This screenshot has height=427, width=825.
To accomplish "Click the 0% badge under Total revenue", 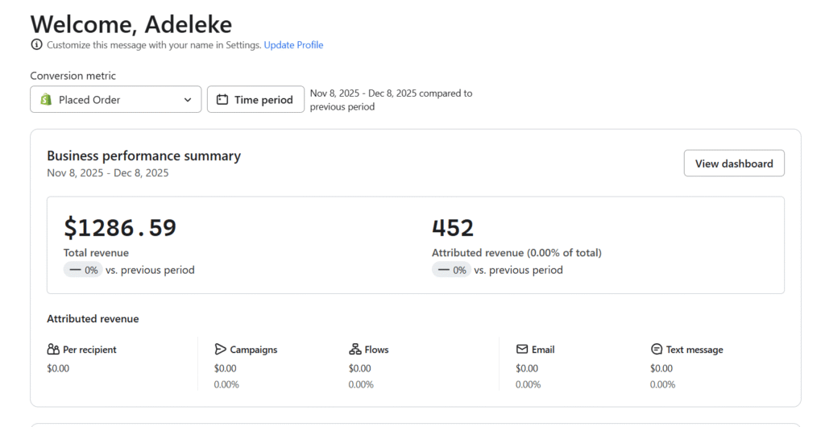I will (84, 270).
